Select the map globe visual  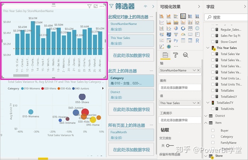197,29
